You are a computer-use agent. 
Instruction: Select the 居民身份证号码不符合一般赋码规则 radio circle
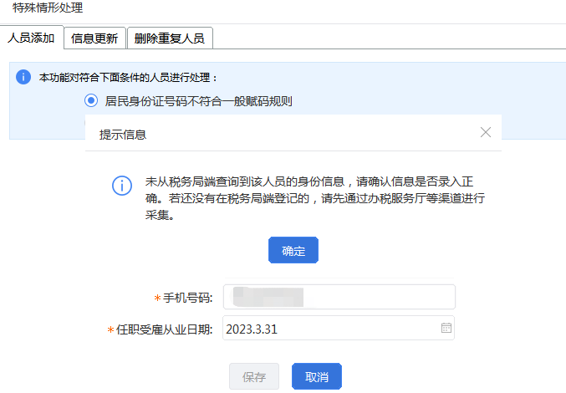coord(90,101)
